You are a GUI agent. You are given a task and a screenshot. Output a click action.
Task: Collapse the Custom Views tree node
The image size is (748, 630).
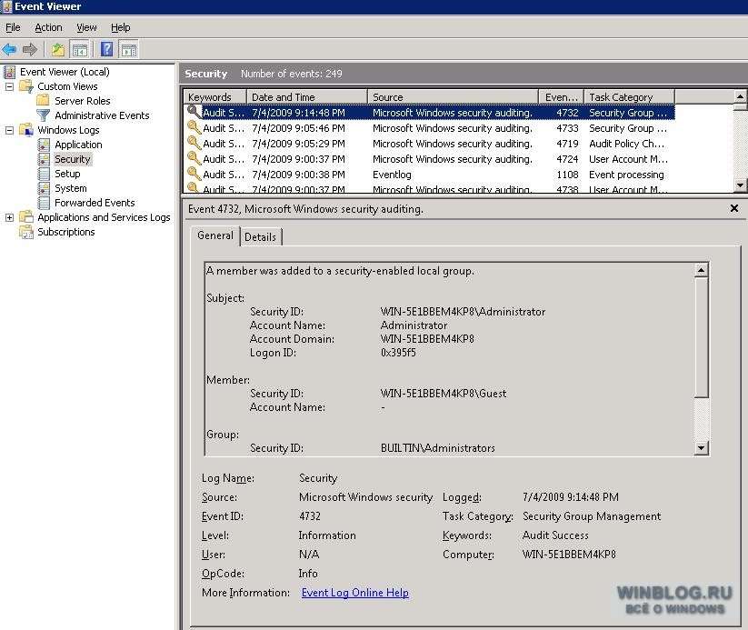[9, 87]
